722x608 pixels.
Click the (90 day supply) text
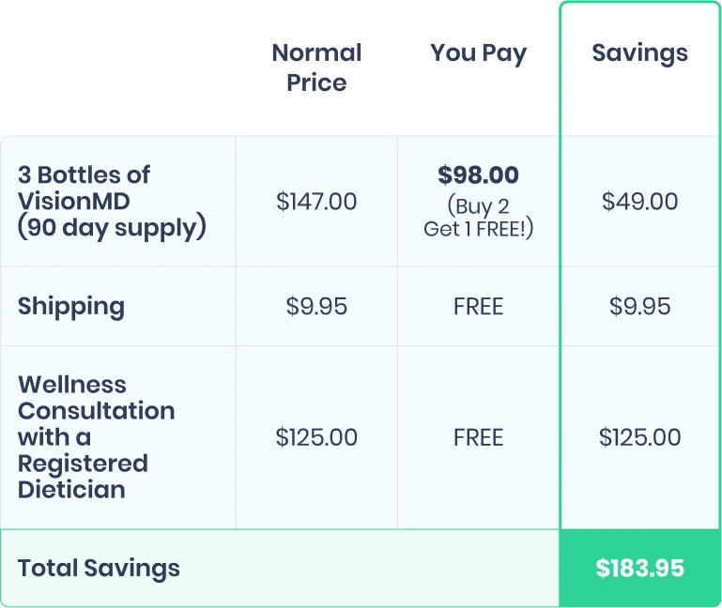click(112, 228)
